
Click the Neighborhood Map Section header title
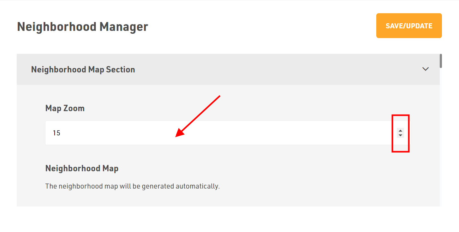83,70
